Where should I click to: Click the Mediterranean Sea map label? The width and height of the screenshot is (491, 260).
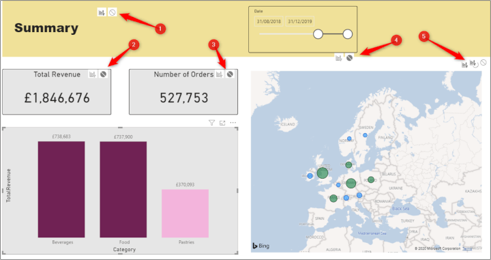point(372,233)
